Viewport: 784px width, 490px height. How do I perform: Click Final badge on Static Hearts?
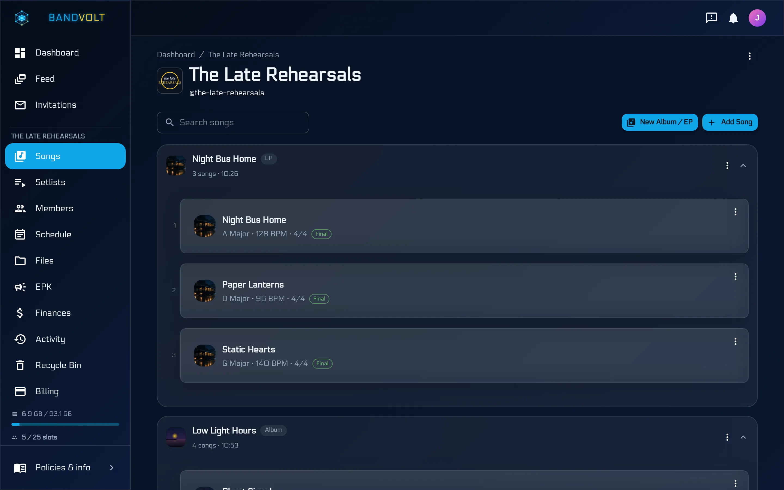(322, 364)
